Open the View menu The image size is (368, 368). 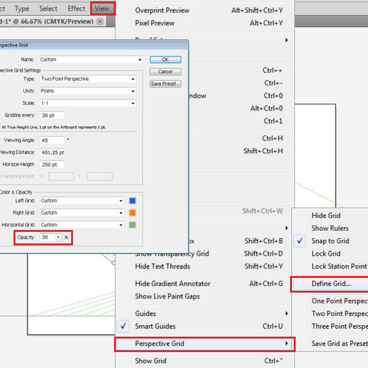pos(102,9)
